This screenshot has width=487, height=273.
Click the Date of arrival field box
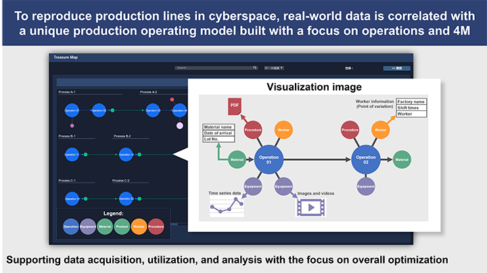point(218,133)
